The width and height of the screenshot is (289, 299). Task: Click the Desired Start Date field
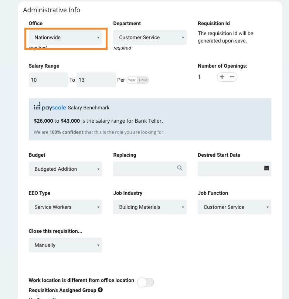234,169
